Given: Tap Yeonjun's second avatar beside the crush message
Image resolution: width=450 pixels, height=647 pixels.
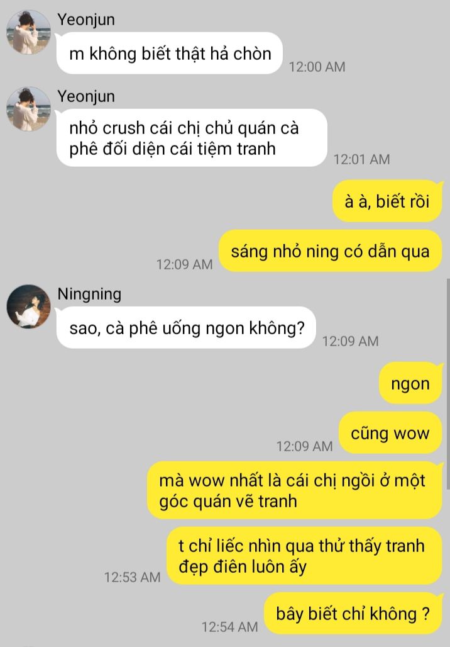Looking at the screenshot, I should [28, 109].
